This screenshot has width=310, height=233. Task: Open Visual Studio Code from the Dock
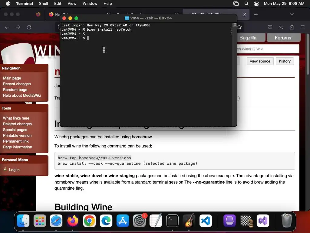pyautogui.click(x=206, y=221)
